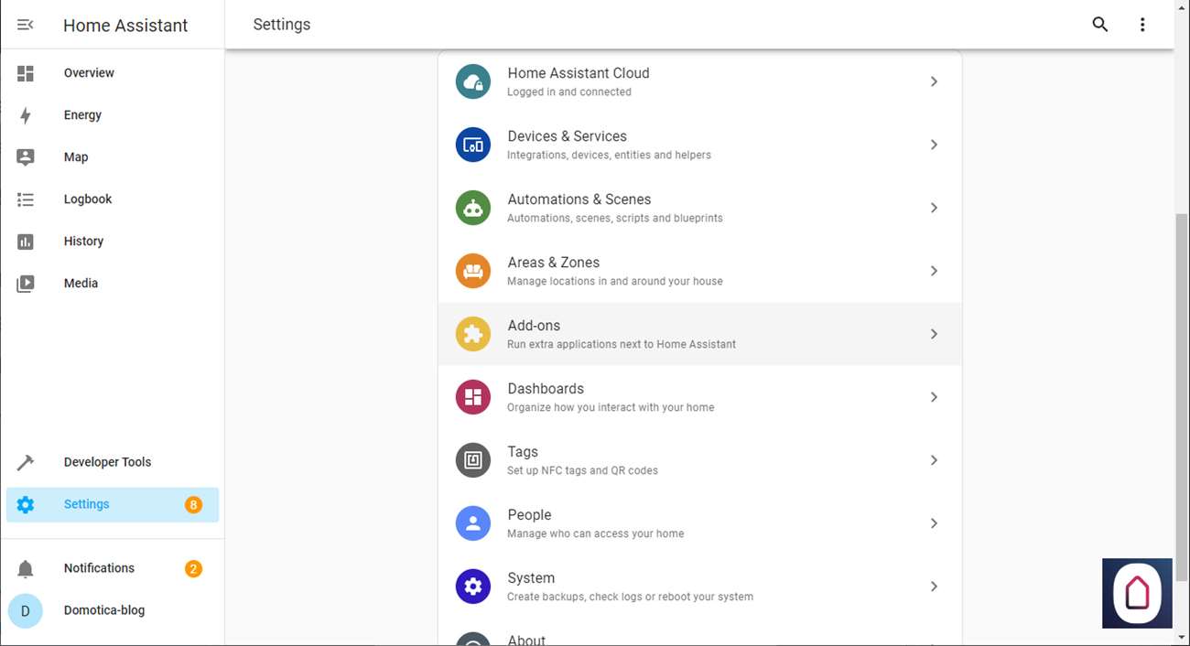Open Developer Tools in the sidebar
1190x646 pixels.
tap(107, 462)
